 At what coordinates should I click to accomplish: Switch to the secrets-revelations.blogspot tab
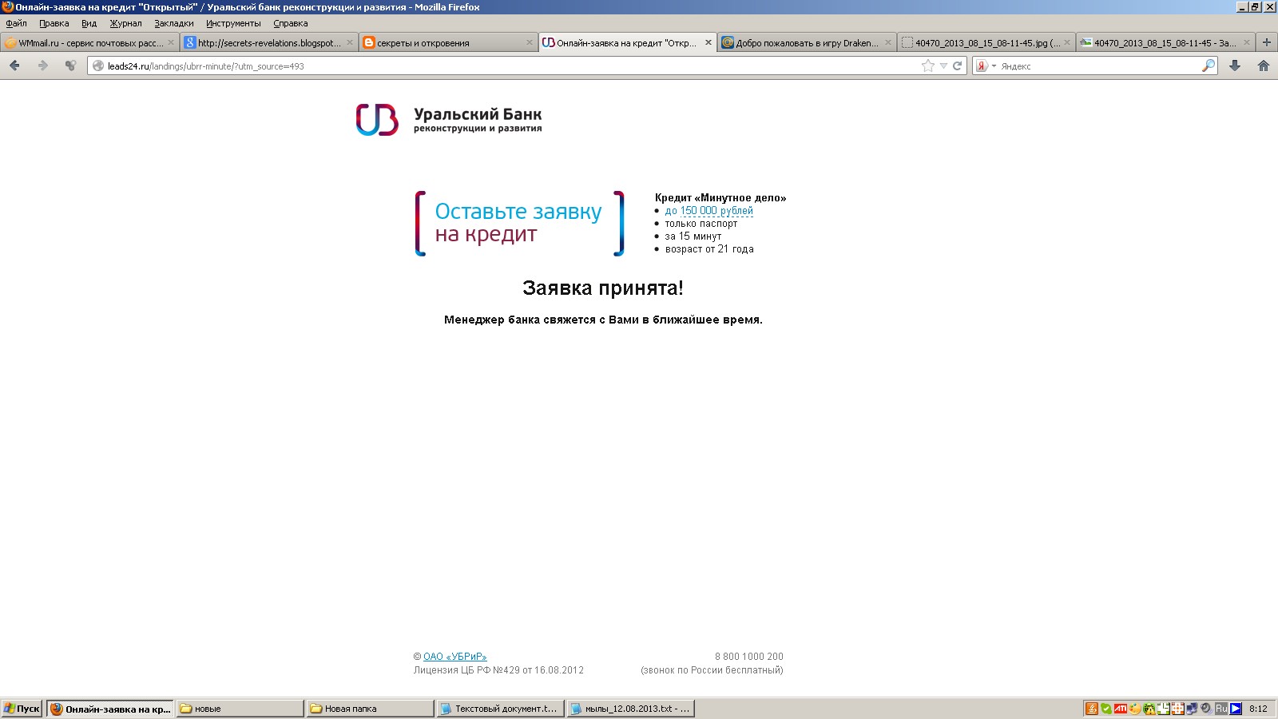(268, 42)
